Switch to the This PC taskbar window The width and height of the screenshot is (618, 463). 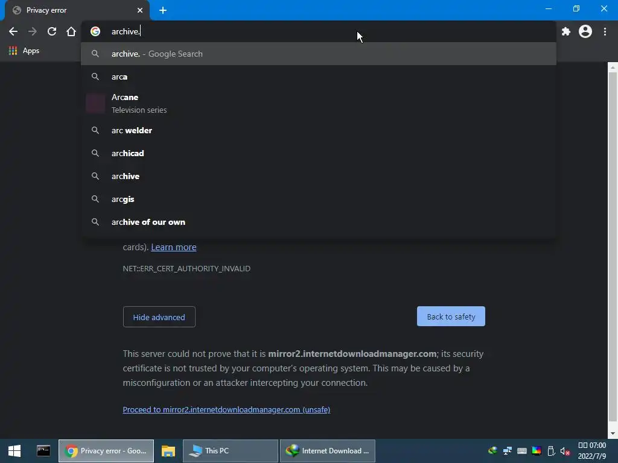[230, 451]
